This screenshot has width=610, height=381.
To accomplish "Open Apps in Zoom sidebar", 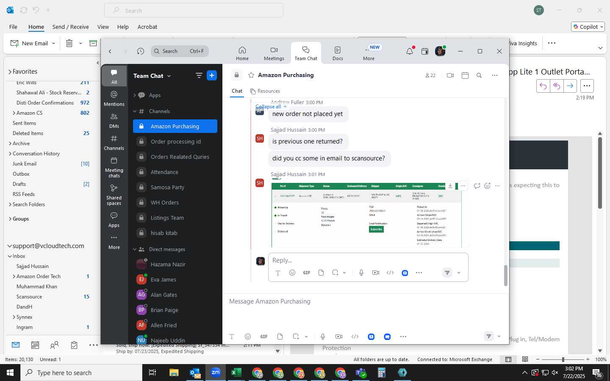I will point(114,219).
